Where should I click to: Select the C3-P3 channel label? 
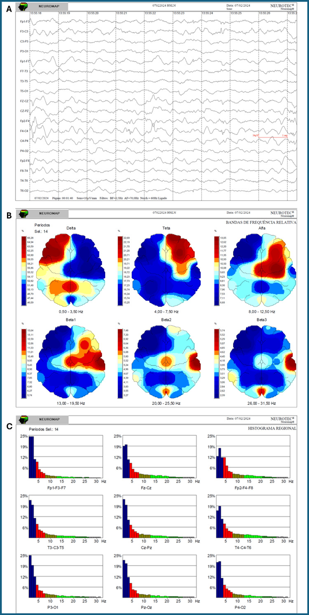[x=24, y=41]
